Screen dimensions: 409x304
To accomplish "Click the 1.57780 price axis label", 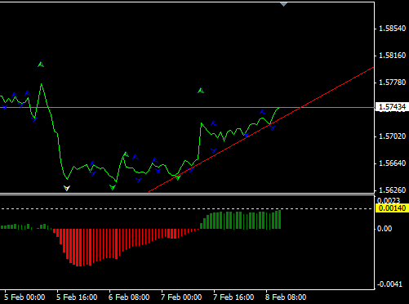I will [x=392, y=83].
